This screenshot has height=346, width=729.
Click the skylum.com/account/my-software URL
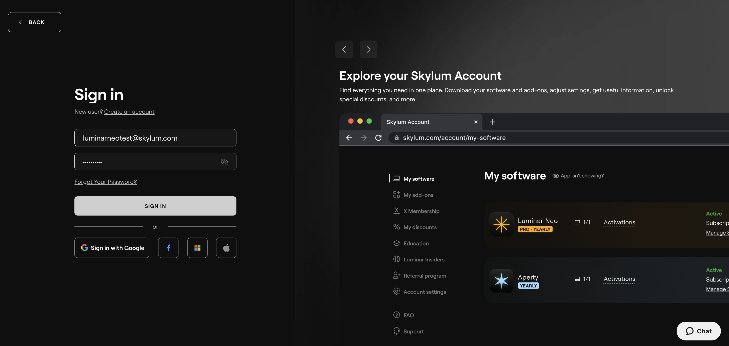tap(454, 138)
